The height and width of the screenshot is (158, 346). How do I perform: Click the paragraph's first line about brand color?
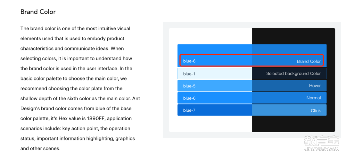tap(75, 28)
